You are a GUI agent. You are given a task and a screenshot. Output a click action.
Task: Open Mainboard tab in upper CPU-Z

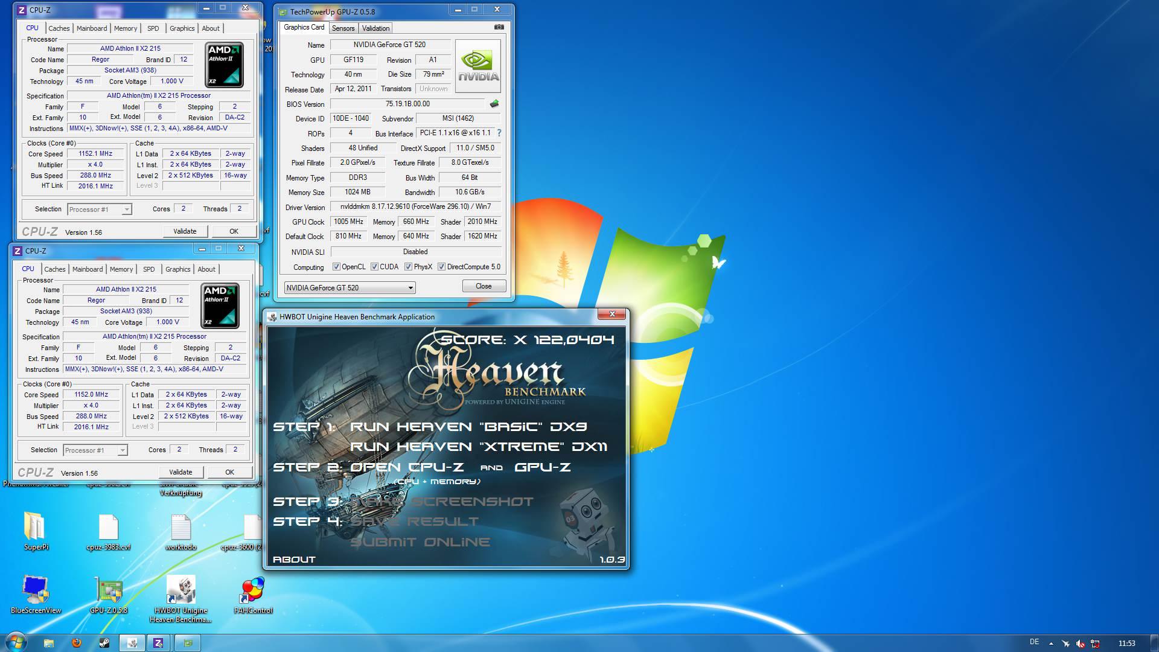[x=92, y=28]
